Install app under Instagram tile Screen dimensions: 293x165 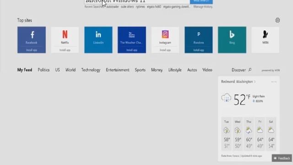click(x=165, y=50)
